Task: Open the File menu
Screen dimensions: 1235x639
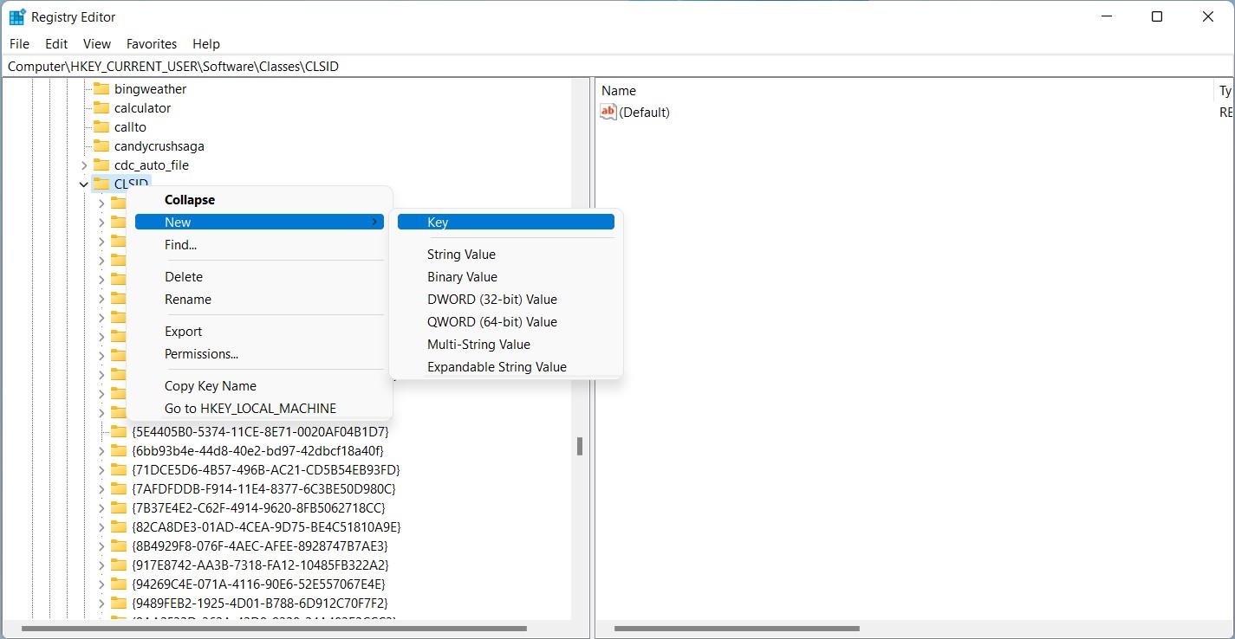Action: coord(19,44)
